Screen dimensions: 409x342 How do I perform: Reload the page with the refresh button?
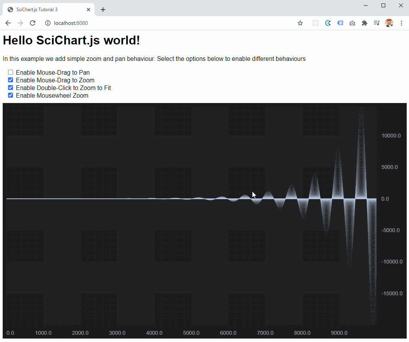33,23
